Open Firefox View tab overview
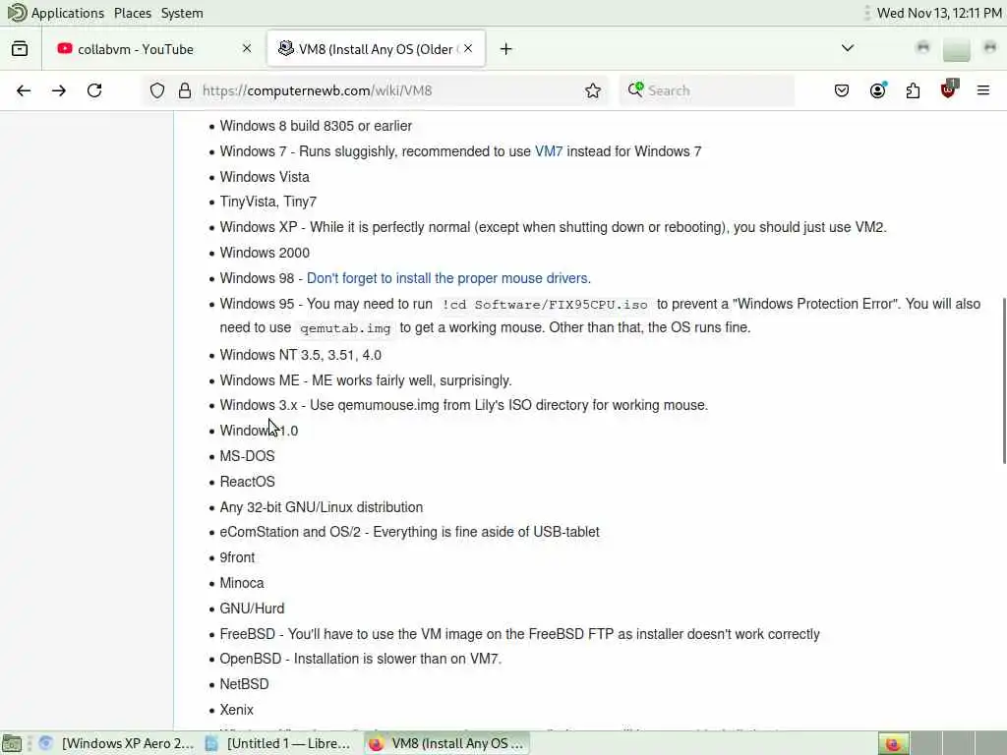 [20, 49]
